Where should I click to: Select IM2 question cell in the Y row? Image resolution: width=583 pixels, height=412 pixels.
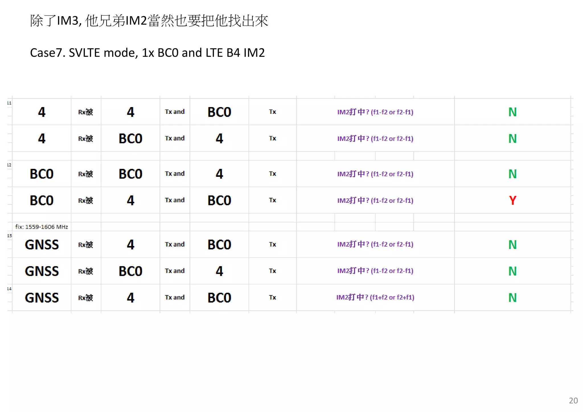click(375, 200)
